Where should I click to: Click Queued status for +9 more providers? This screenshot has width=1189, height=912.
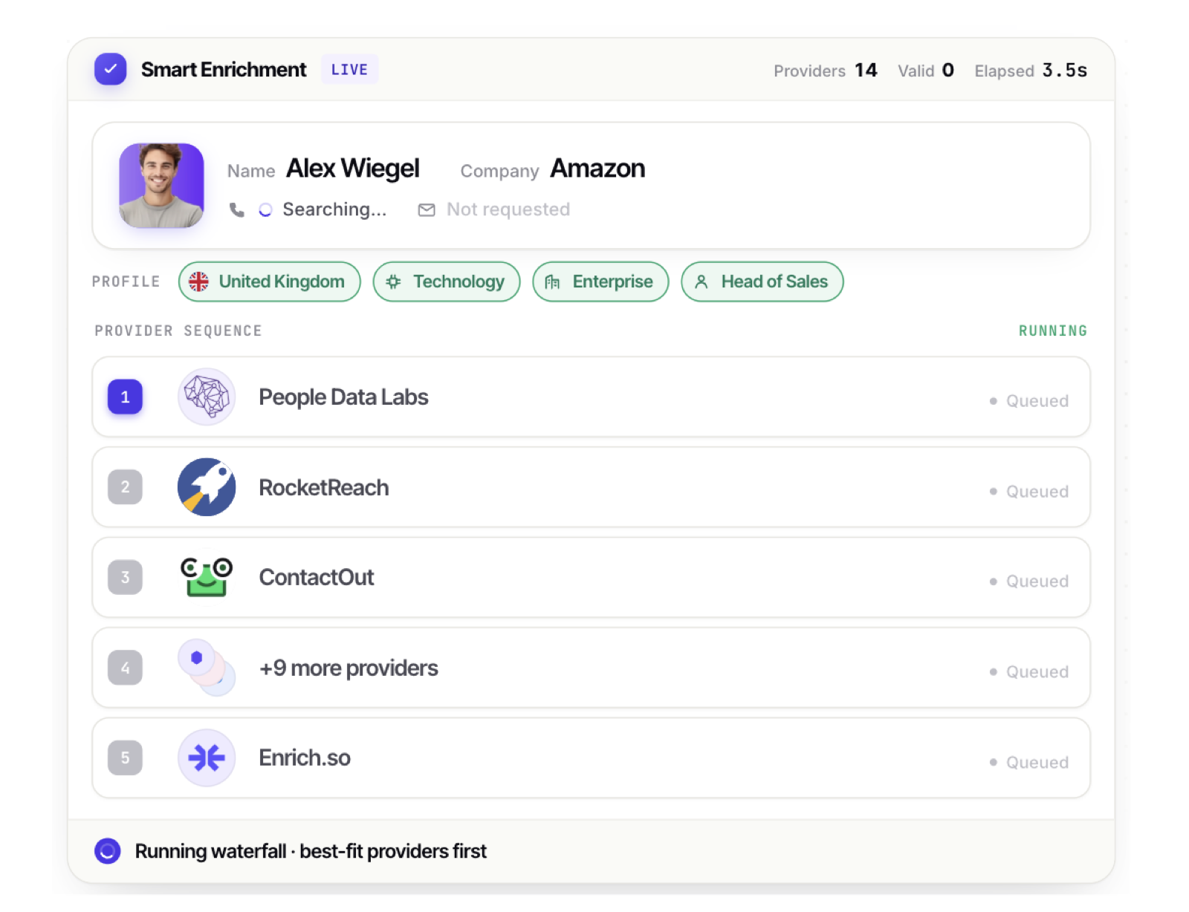click(x=1029, y=672)
